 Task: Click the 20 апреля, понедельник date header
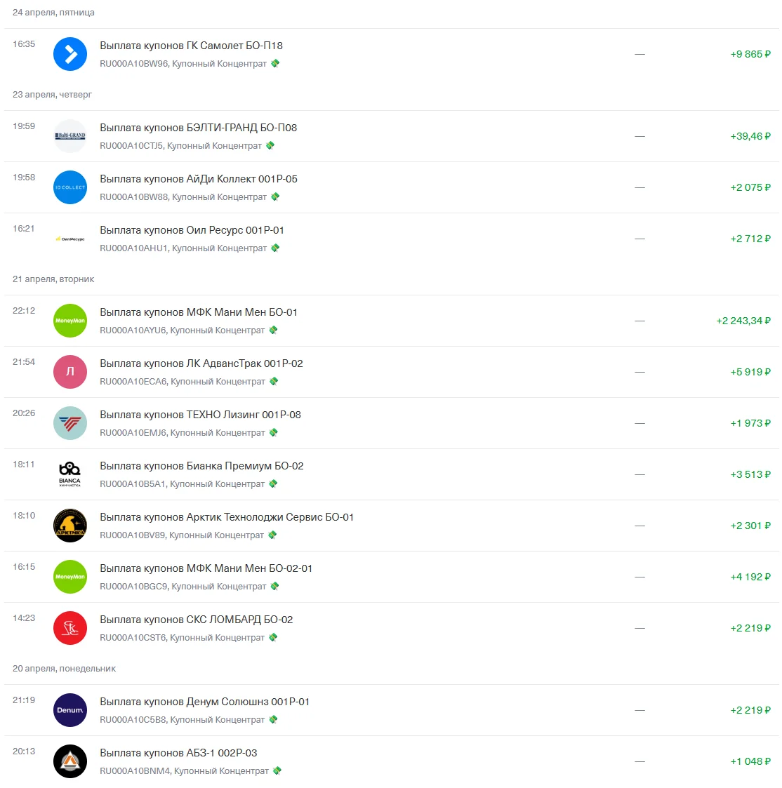click(65, 669)
